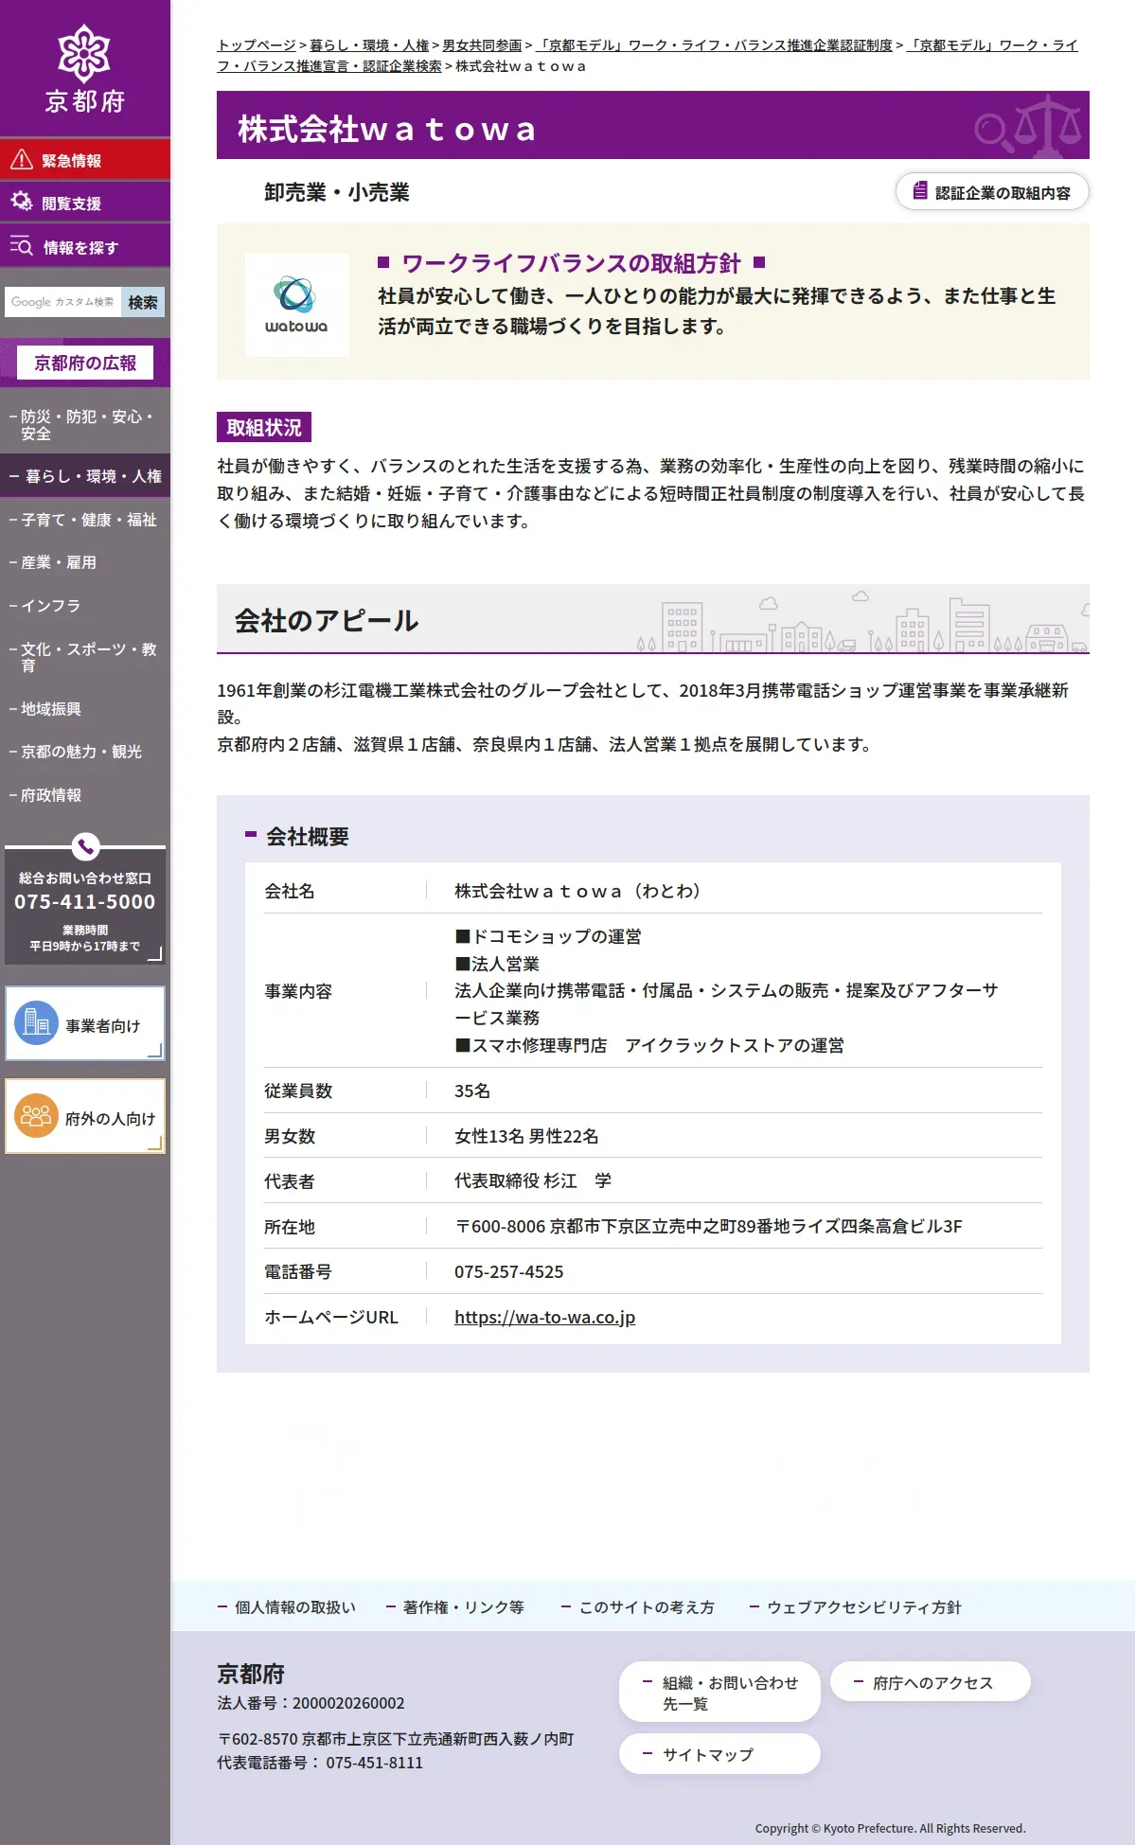Click 女性13名 男性22名 text
This screenshot has height=1845, width=1136.
pos(526,1136)
